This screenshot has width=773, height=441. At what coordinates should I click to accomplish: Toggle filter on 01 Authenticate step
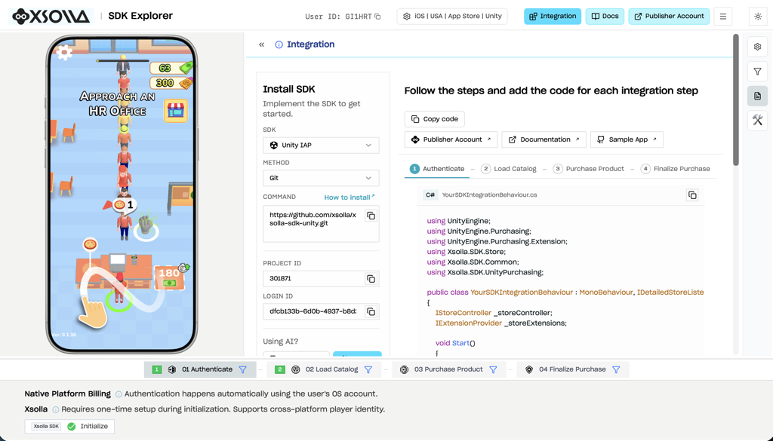pyautogui.click(x=242, y=369)
